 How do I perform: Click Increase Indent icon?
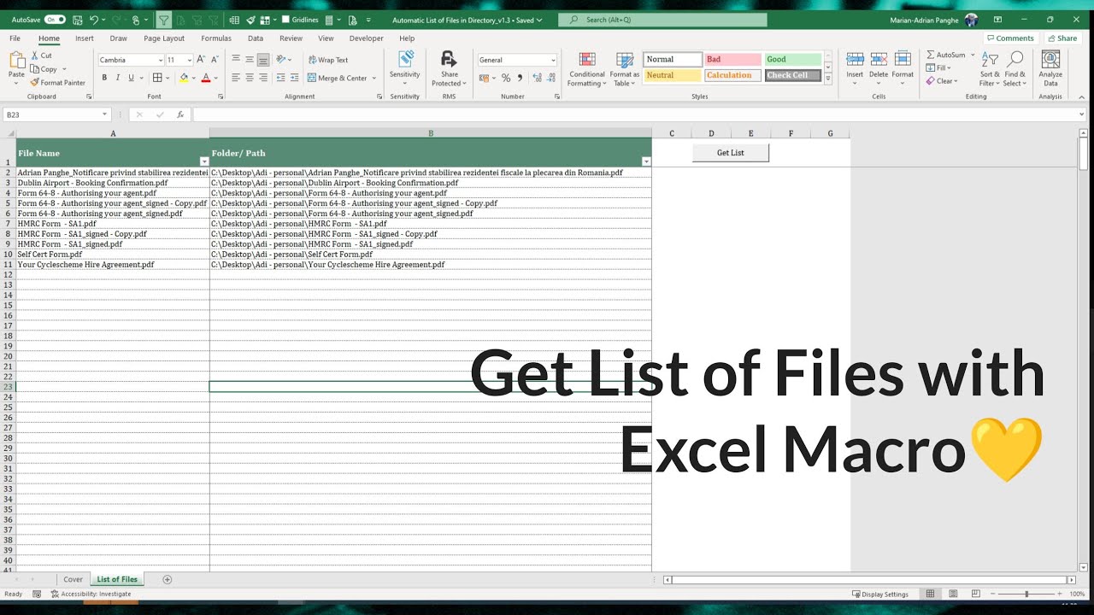293,78
